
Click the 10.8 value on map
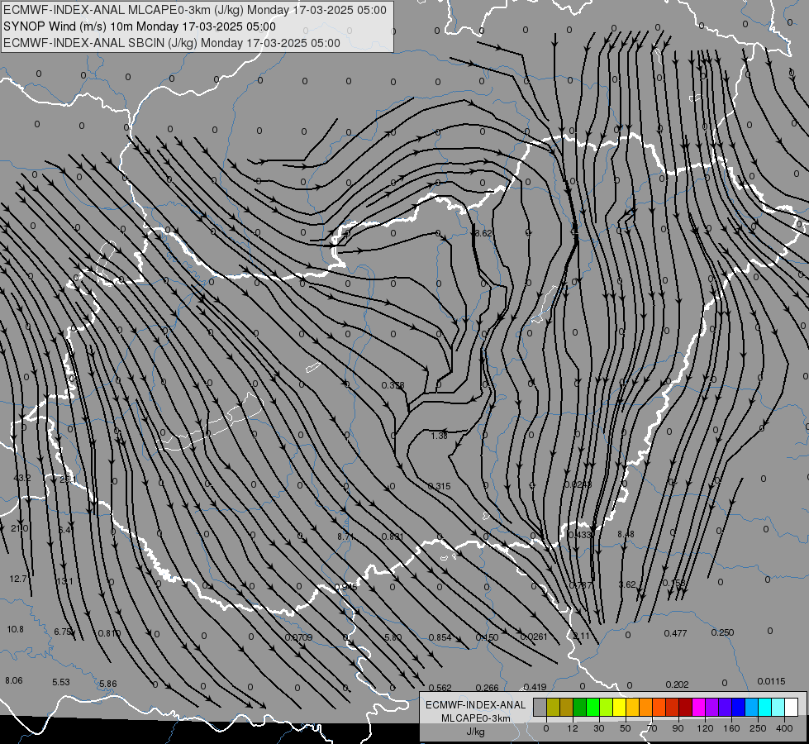click(16, 630)
